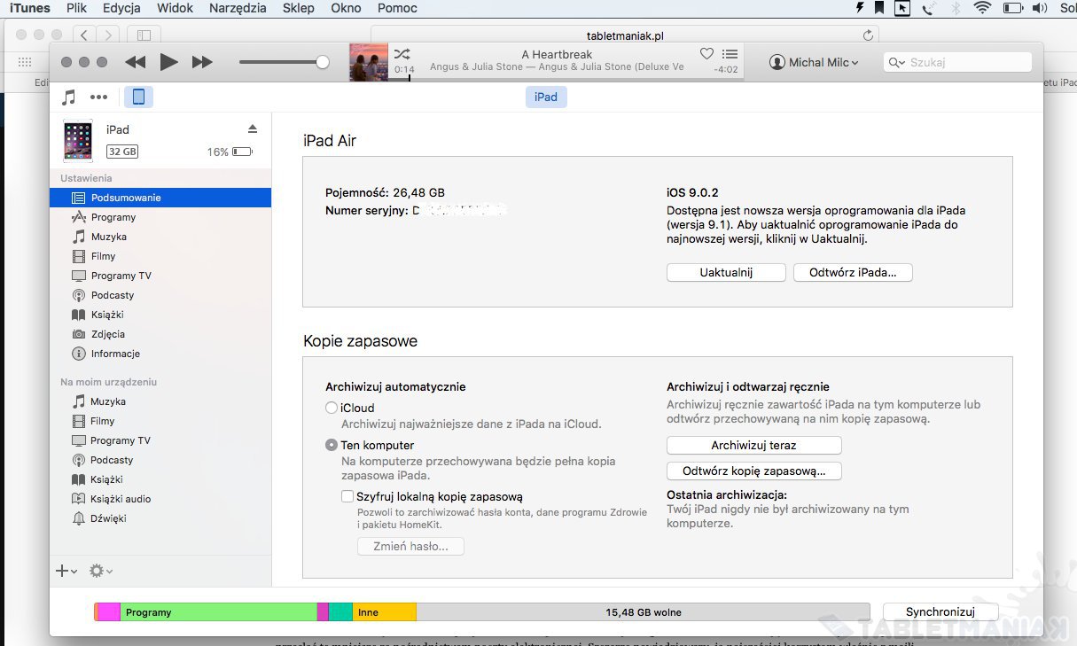Click the volume slider knob

tap(323, 62)
